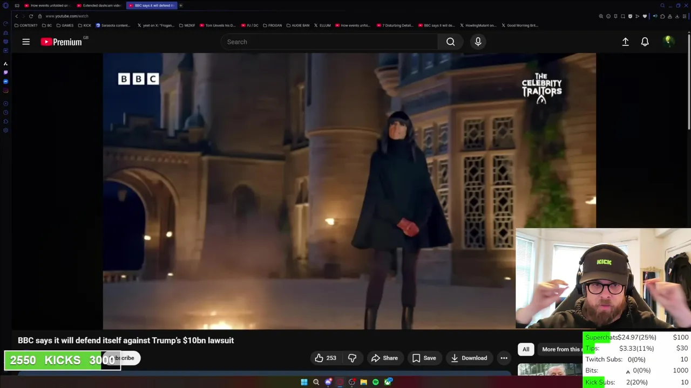Image resolution: width=691 pixels, height=388 pixels.
Task: Open a new browser tab
Action: click(x=181, y=5)
